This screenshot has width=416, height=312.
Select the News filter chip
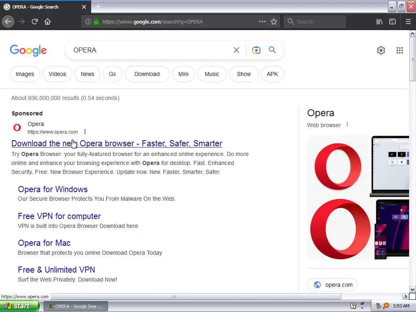87,74
